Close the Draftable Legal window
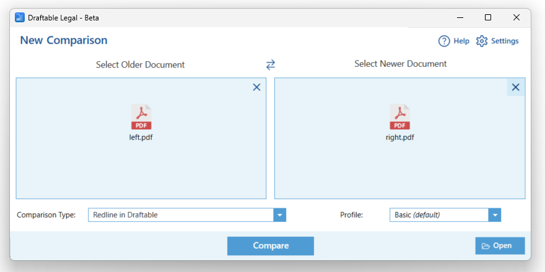 (517, 17)
